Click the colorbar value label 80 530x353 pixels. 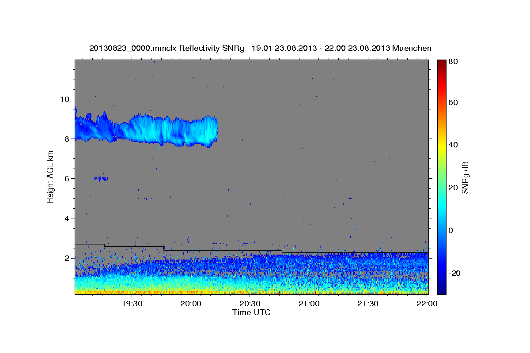point(453,61)
